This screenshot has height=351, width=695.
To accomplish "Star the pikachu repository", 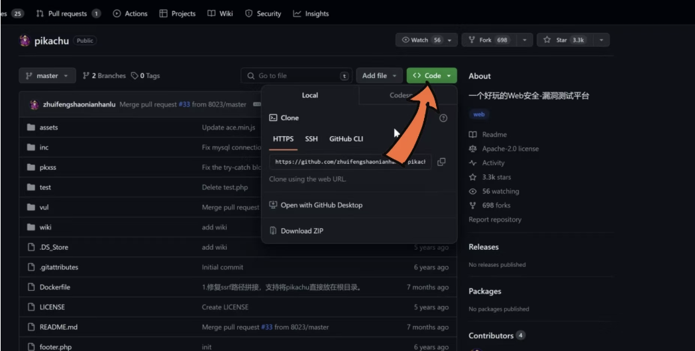I will [x=564, y=40].
